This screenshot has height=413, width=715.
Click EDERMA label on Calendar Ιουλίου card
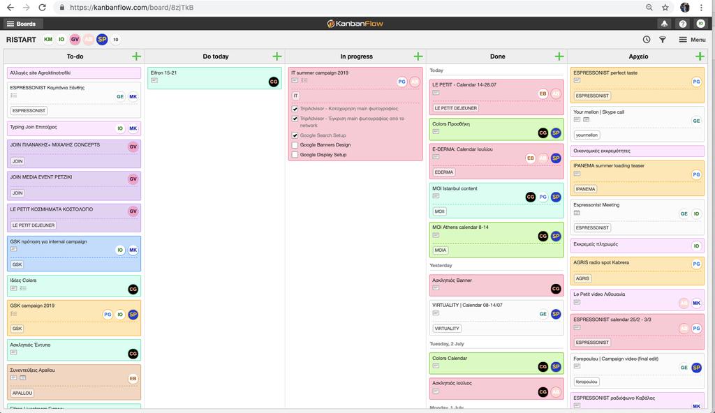pyautogui.click(x=443, y=172)
